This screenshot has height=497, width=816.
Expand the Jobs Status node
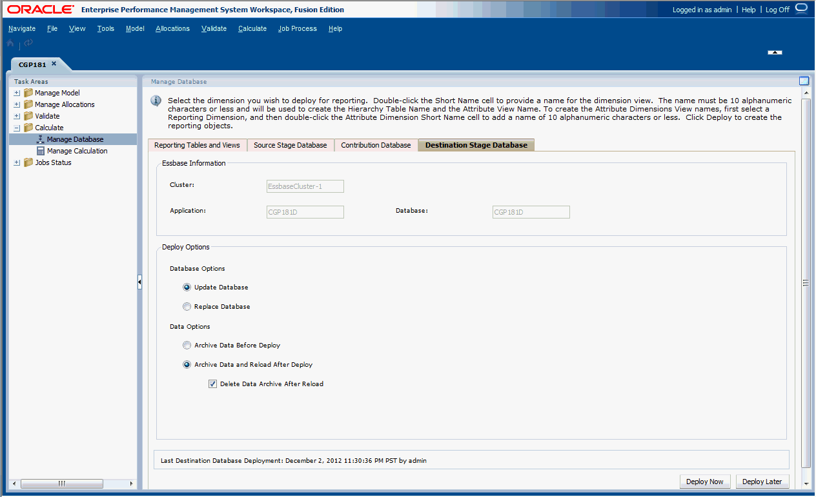tap(17, 162)
